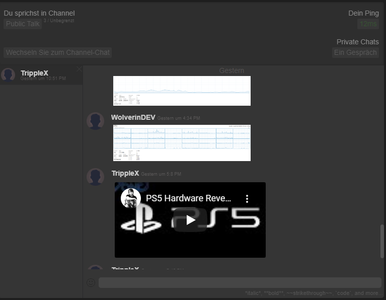386x300 pixels.
Task: Open the top performance graph image
Action: click(182, 91)
